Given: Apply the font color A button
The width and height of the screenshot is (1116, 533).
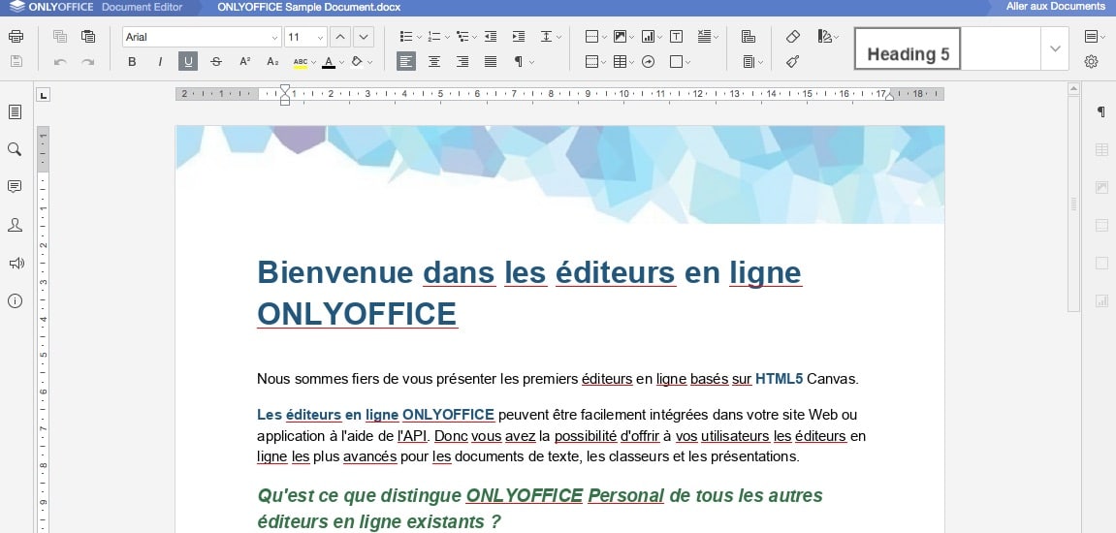Looking at the screenshot, I should (329, 62).
